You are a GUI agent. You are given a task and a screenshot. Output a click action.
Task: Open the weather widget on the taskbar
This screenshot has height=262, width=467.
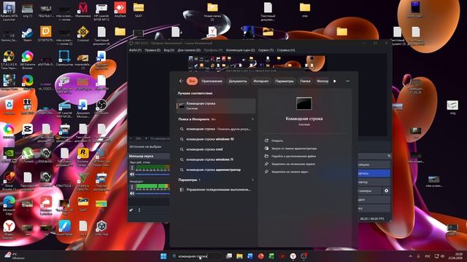[15, 256]
